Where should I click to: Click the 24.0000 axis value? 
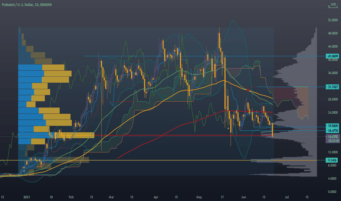tap(333, 113)
